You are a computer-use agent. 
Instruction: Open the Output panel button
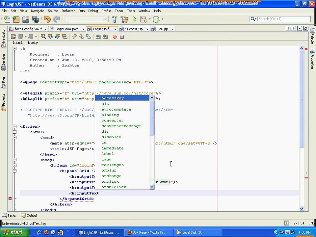[x=29, y=215]
